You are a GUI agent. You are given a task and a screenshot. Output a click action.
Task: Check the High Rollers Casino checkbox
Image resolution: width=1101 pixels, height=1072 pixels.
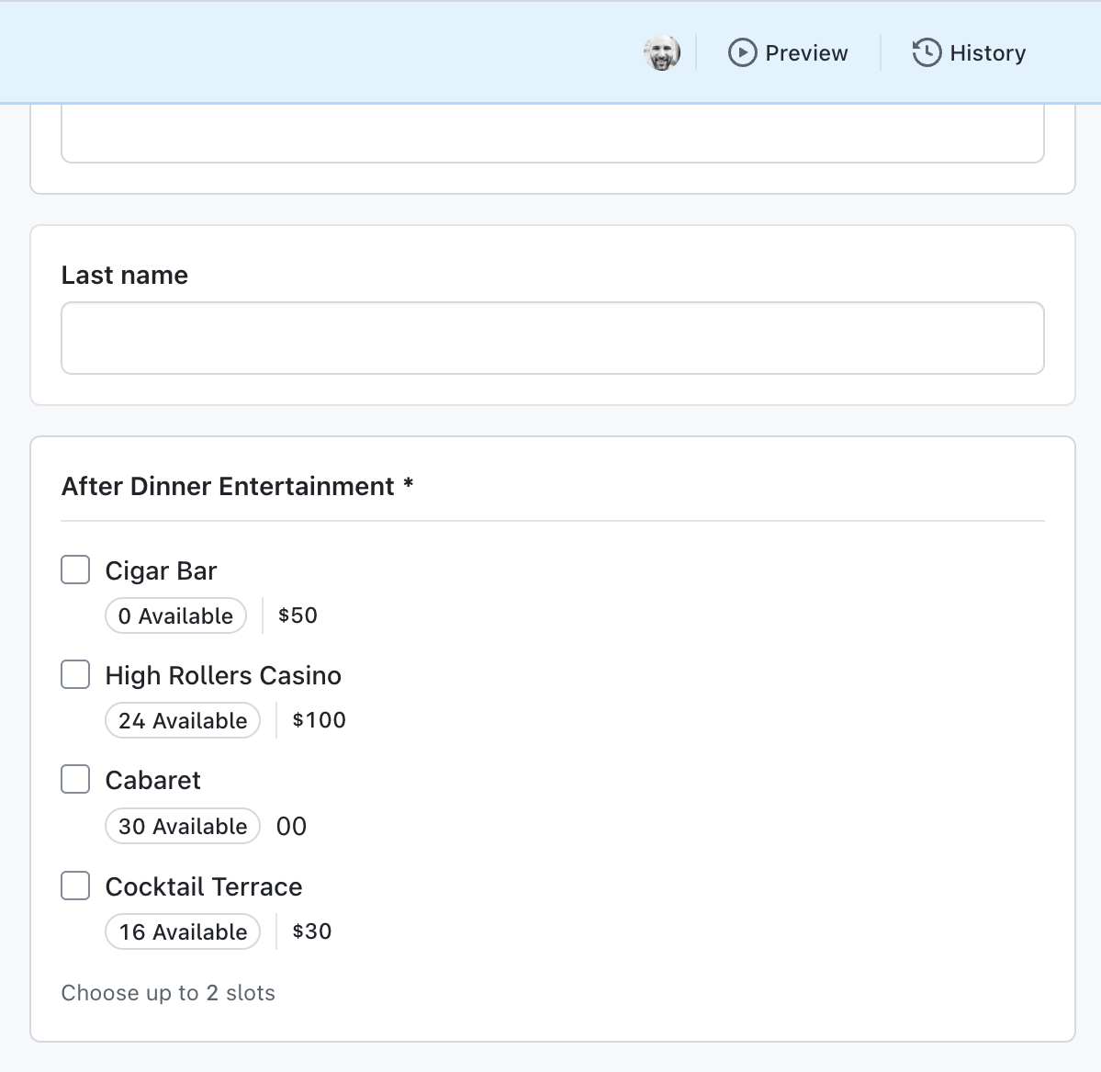point(75,674)
